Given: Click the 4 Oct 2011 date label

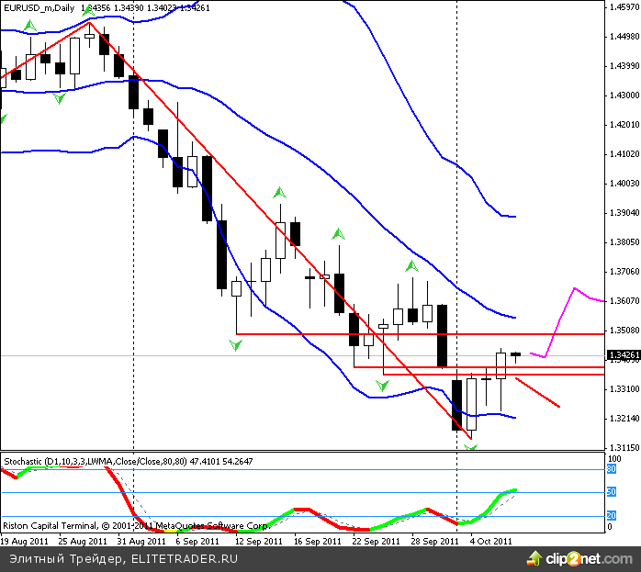Looking at the screenshot, I should (x=490, y=541).
